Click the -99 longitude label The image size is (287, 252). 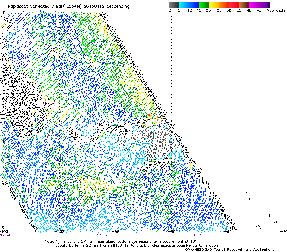click(x=115, y=232)
